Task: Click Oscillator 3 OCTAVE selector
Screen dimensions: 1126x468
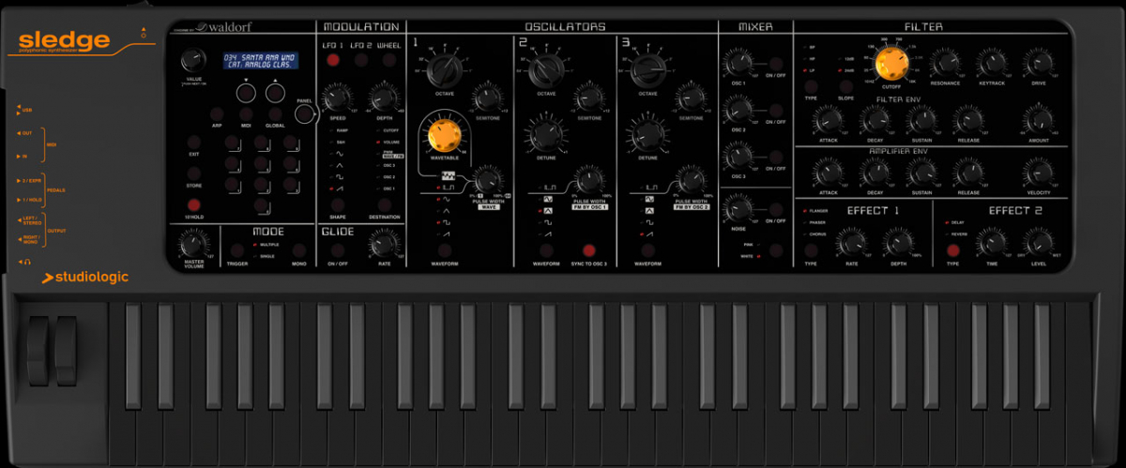Action: tap(647, 69)
